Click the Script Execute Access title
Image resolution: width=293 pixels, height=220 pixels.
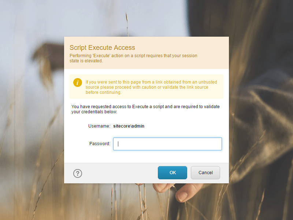pyautogui.click(x=102, y=48)
